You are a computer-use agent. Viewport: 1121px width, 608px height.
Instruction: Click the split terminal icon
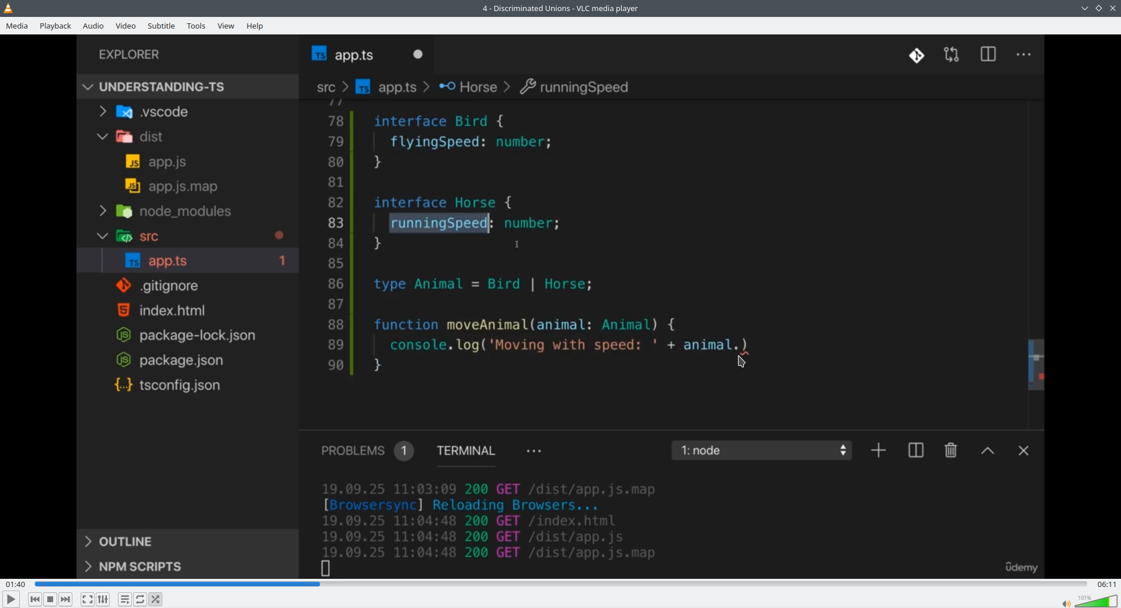915,450
